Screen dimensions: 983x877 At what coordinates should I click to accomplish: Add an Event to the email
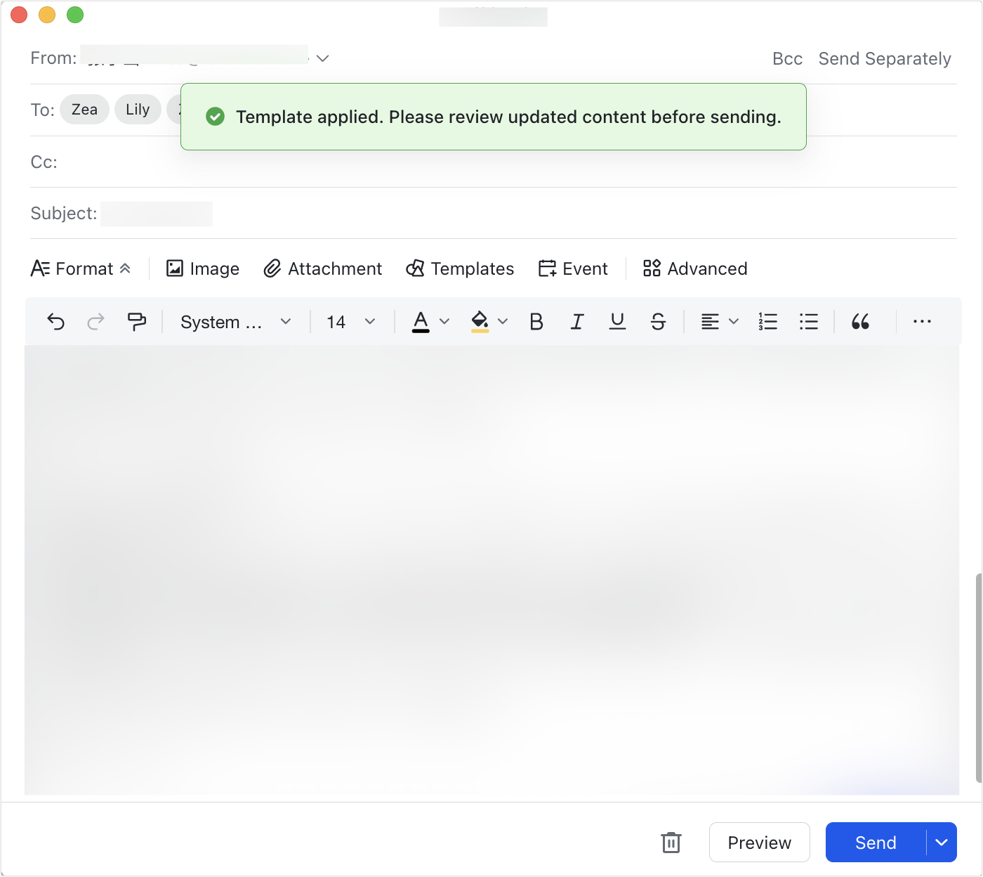[573, 268]
